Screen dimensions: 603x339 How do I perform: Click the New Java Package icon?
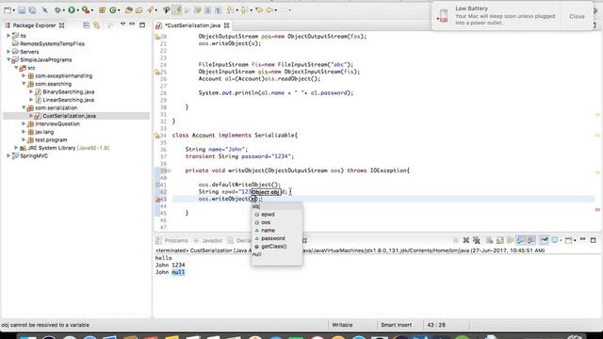(x=103, y=10)
